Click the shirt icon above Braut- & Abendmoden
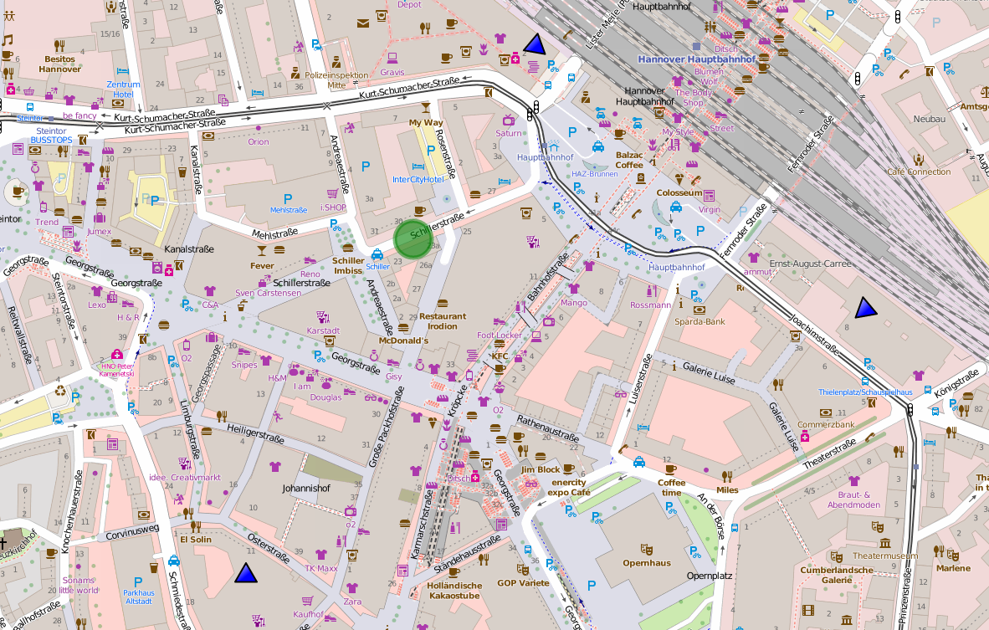Viewport: 989px width, 630px height. tap(853, 481)
